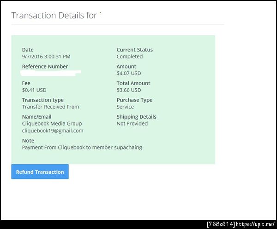Click the Transaction Details heading

(x=54, y=15)
